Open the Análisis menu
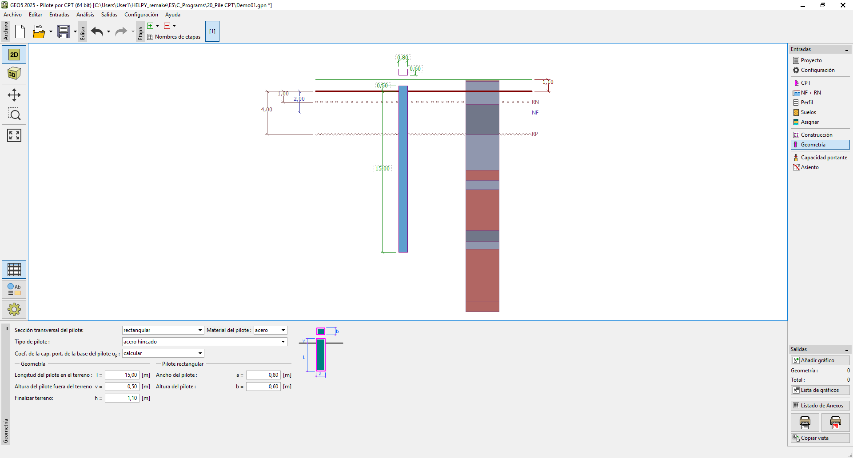 tap(85, 15)
